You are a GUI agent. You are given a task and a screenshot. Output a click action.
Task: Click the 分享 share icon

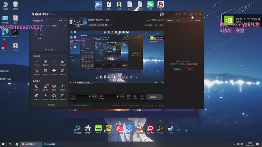click(x=161, y=20)
